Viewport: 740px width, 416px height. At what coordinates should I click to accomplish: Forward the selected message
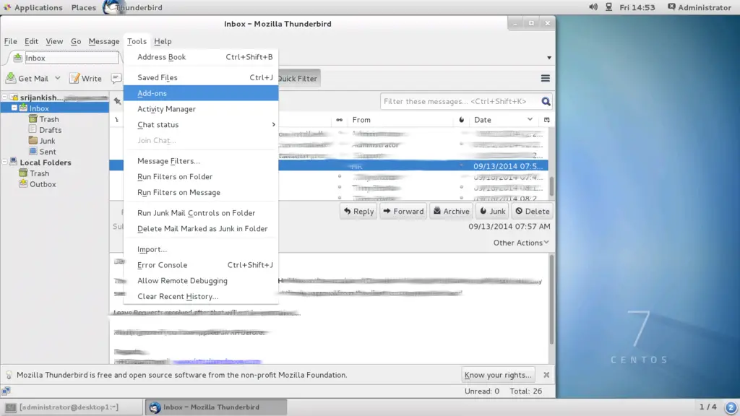(x=403, y=212)
